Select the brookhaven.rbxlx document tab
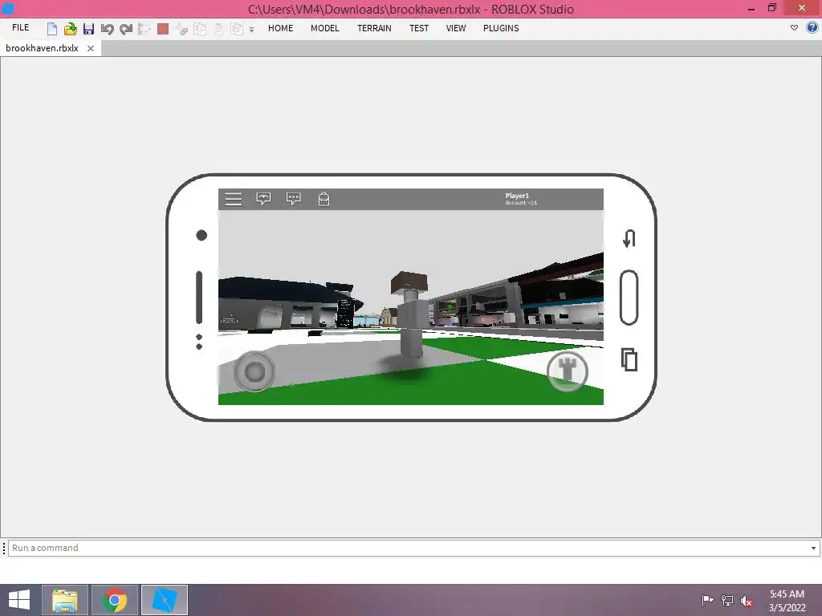 coord(42,48)
